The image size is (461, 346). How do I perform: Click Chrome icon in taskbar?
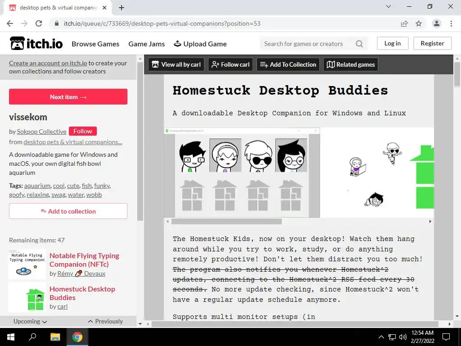click(x=77, y=337)
